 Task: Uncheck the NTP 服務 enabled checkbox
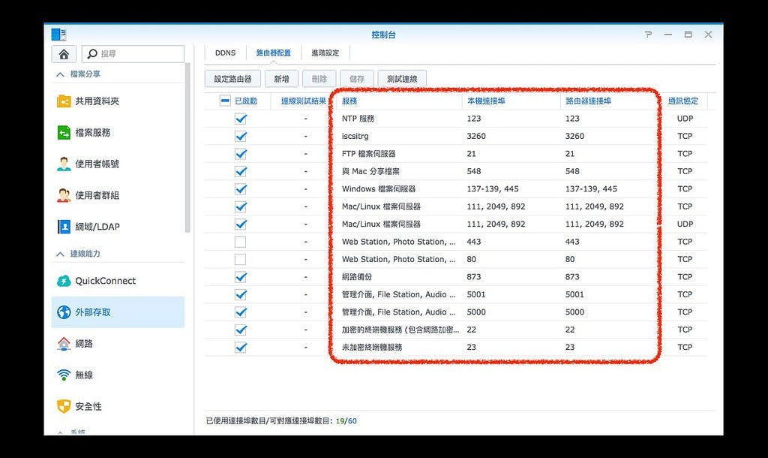(241, 119)
